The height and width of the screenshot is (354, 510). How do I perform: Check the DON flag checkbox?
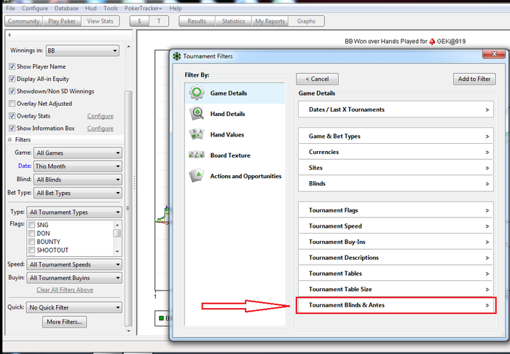pyautogui.click(x=32, y=234)
